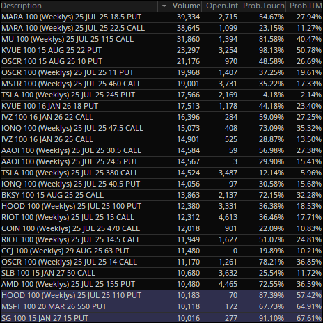This screenshot has width=323, height=323.
Task: Click Prob.Touch value 4.18%
Action: [274, 95]
